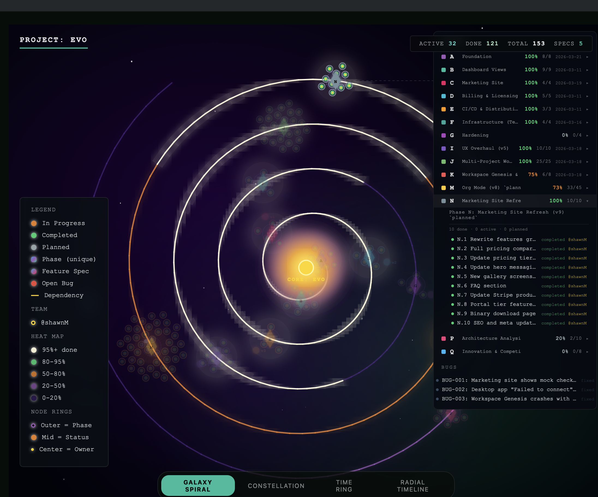Expand the CI/CD & Distributi… row arrow

[587, 109]
